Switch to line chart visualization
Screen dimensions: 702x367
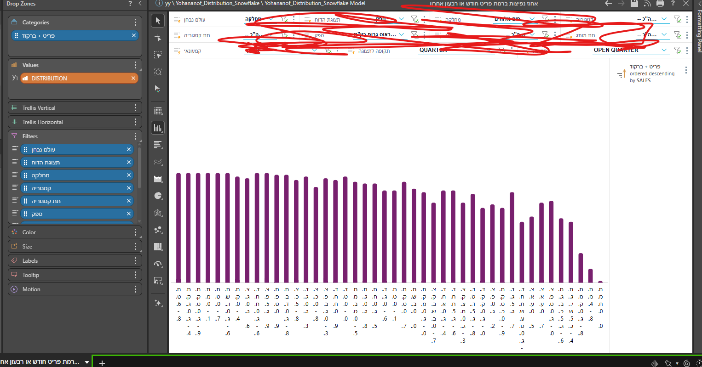(158, 162)
